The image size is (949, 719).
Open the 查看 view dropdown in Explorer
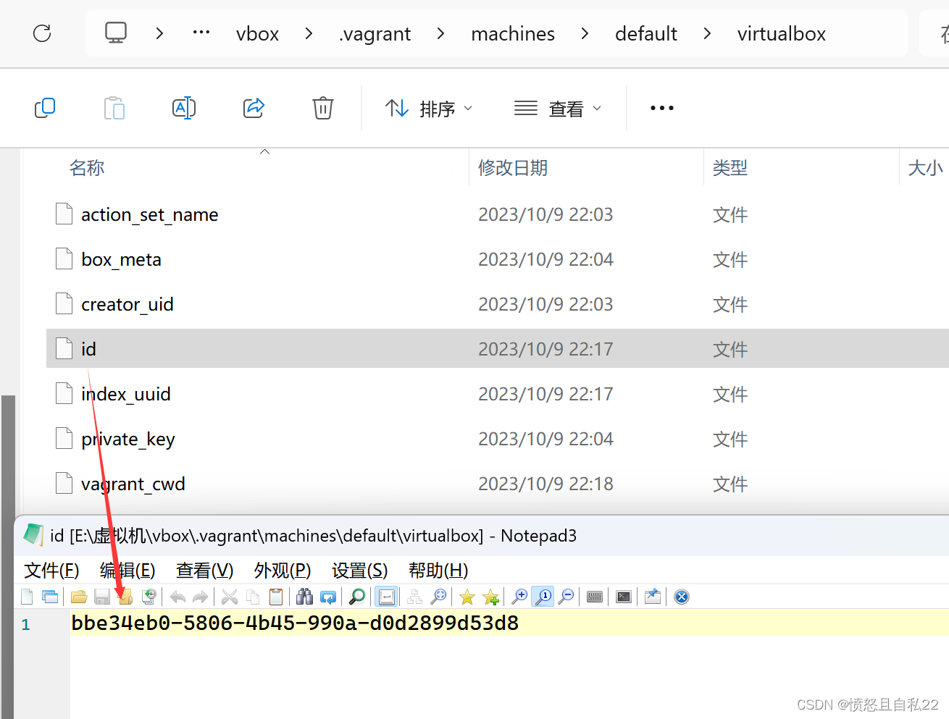click(558, 109)
